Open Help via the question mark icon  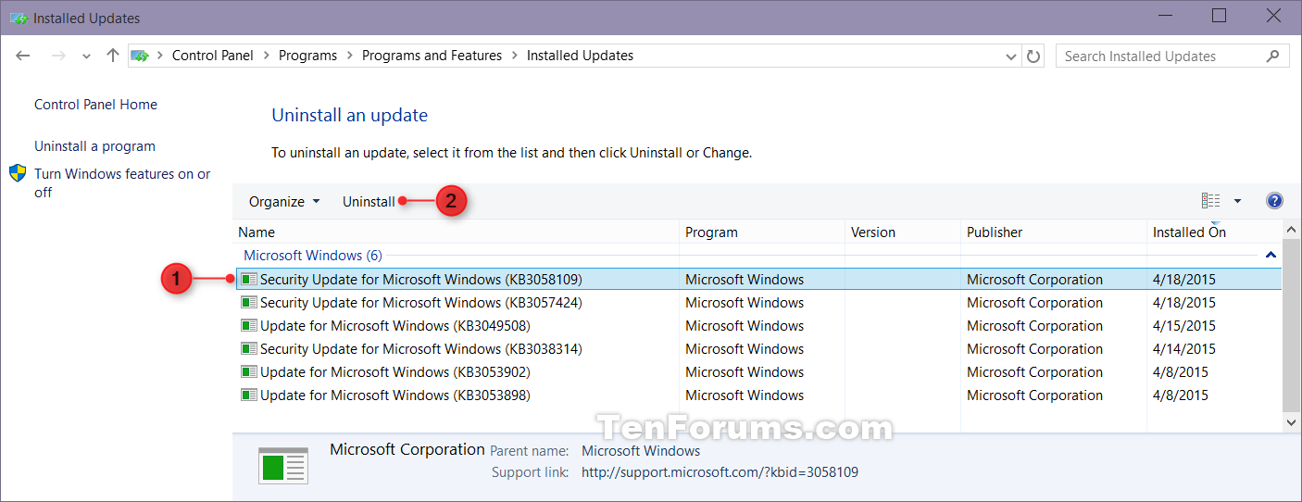coord(1274,201)
